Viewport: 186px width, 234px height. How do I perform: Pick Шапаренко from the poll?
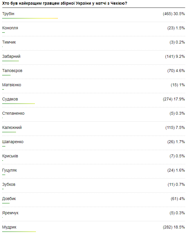click(x=13, y=142)
